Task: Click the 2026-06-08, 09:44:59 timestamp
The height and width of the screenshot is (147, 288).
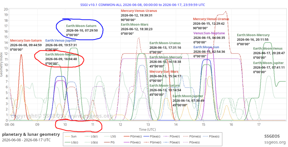Action: coord(26,45)
